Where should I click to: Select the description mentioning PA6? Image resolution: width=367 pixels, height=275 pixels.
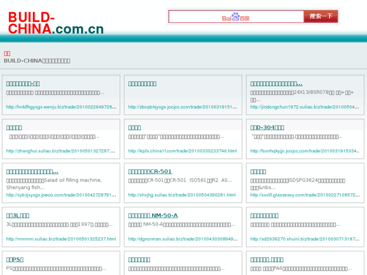(301, 268)
